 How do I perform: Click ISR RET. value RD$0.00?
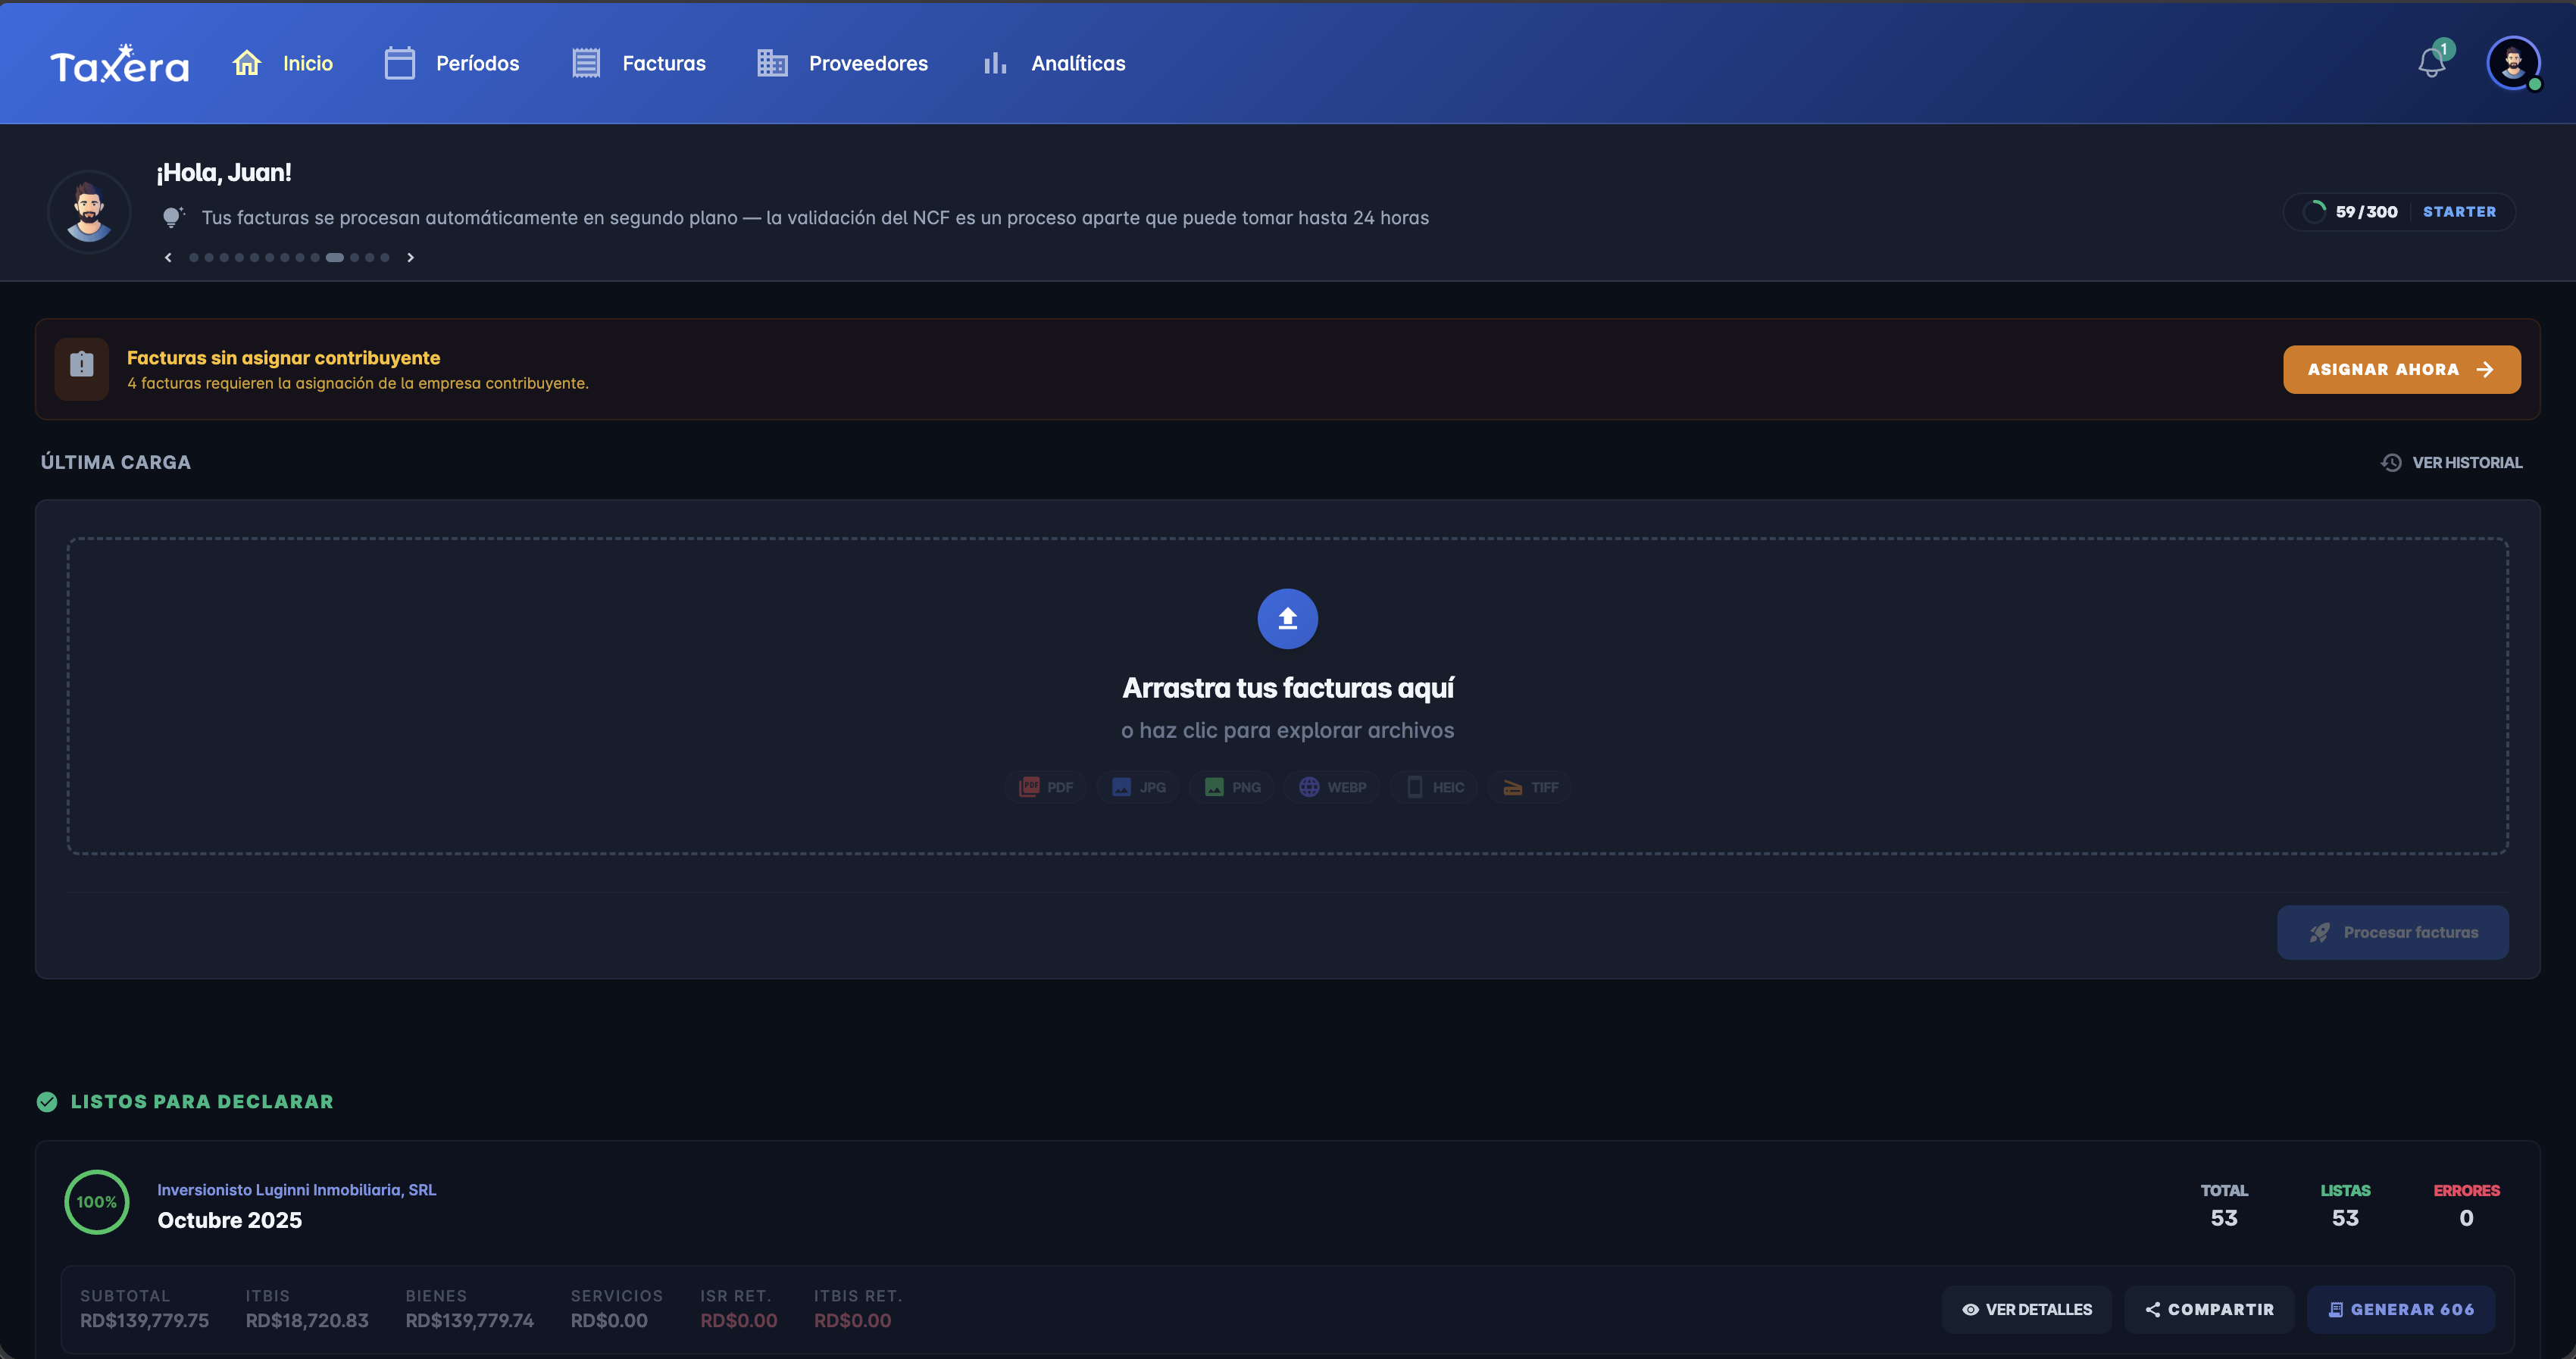coord(738,1320)
